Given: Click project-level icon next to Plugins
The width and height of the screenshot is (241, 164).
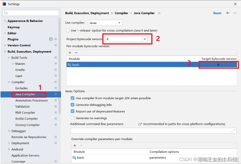Looking at the screenshot, I should point(56,39).
